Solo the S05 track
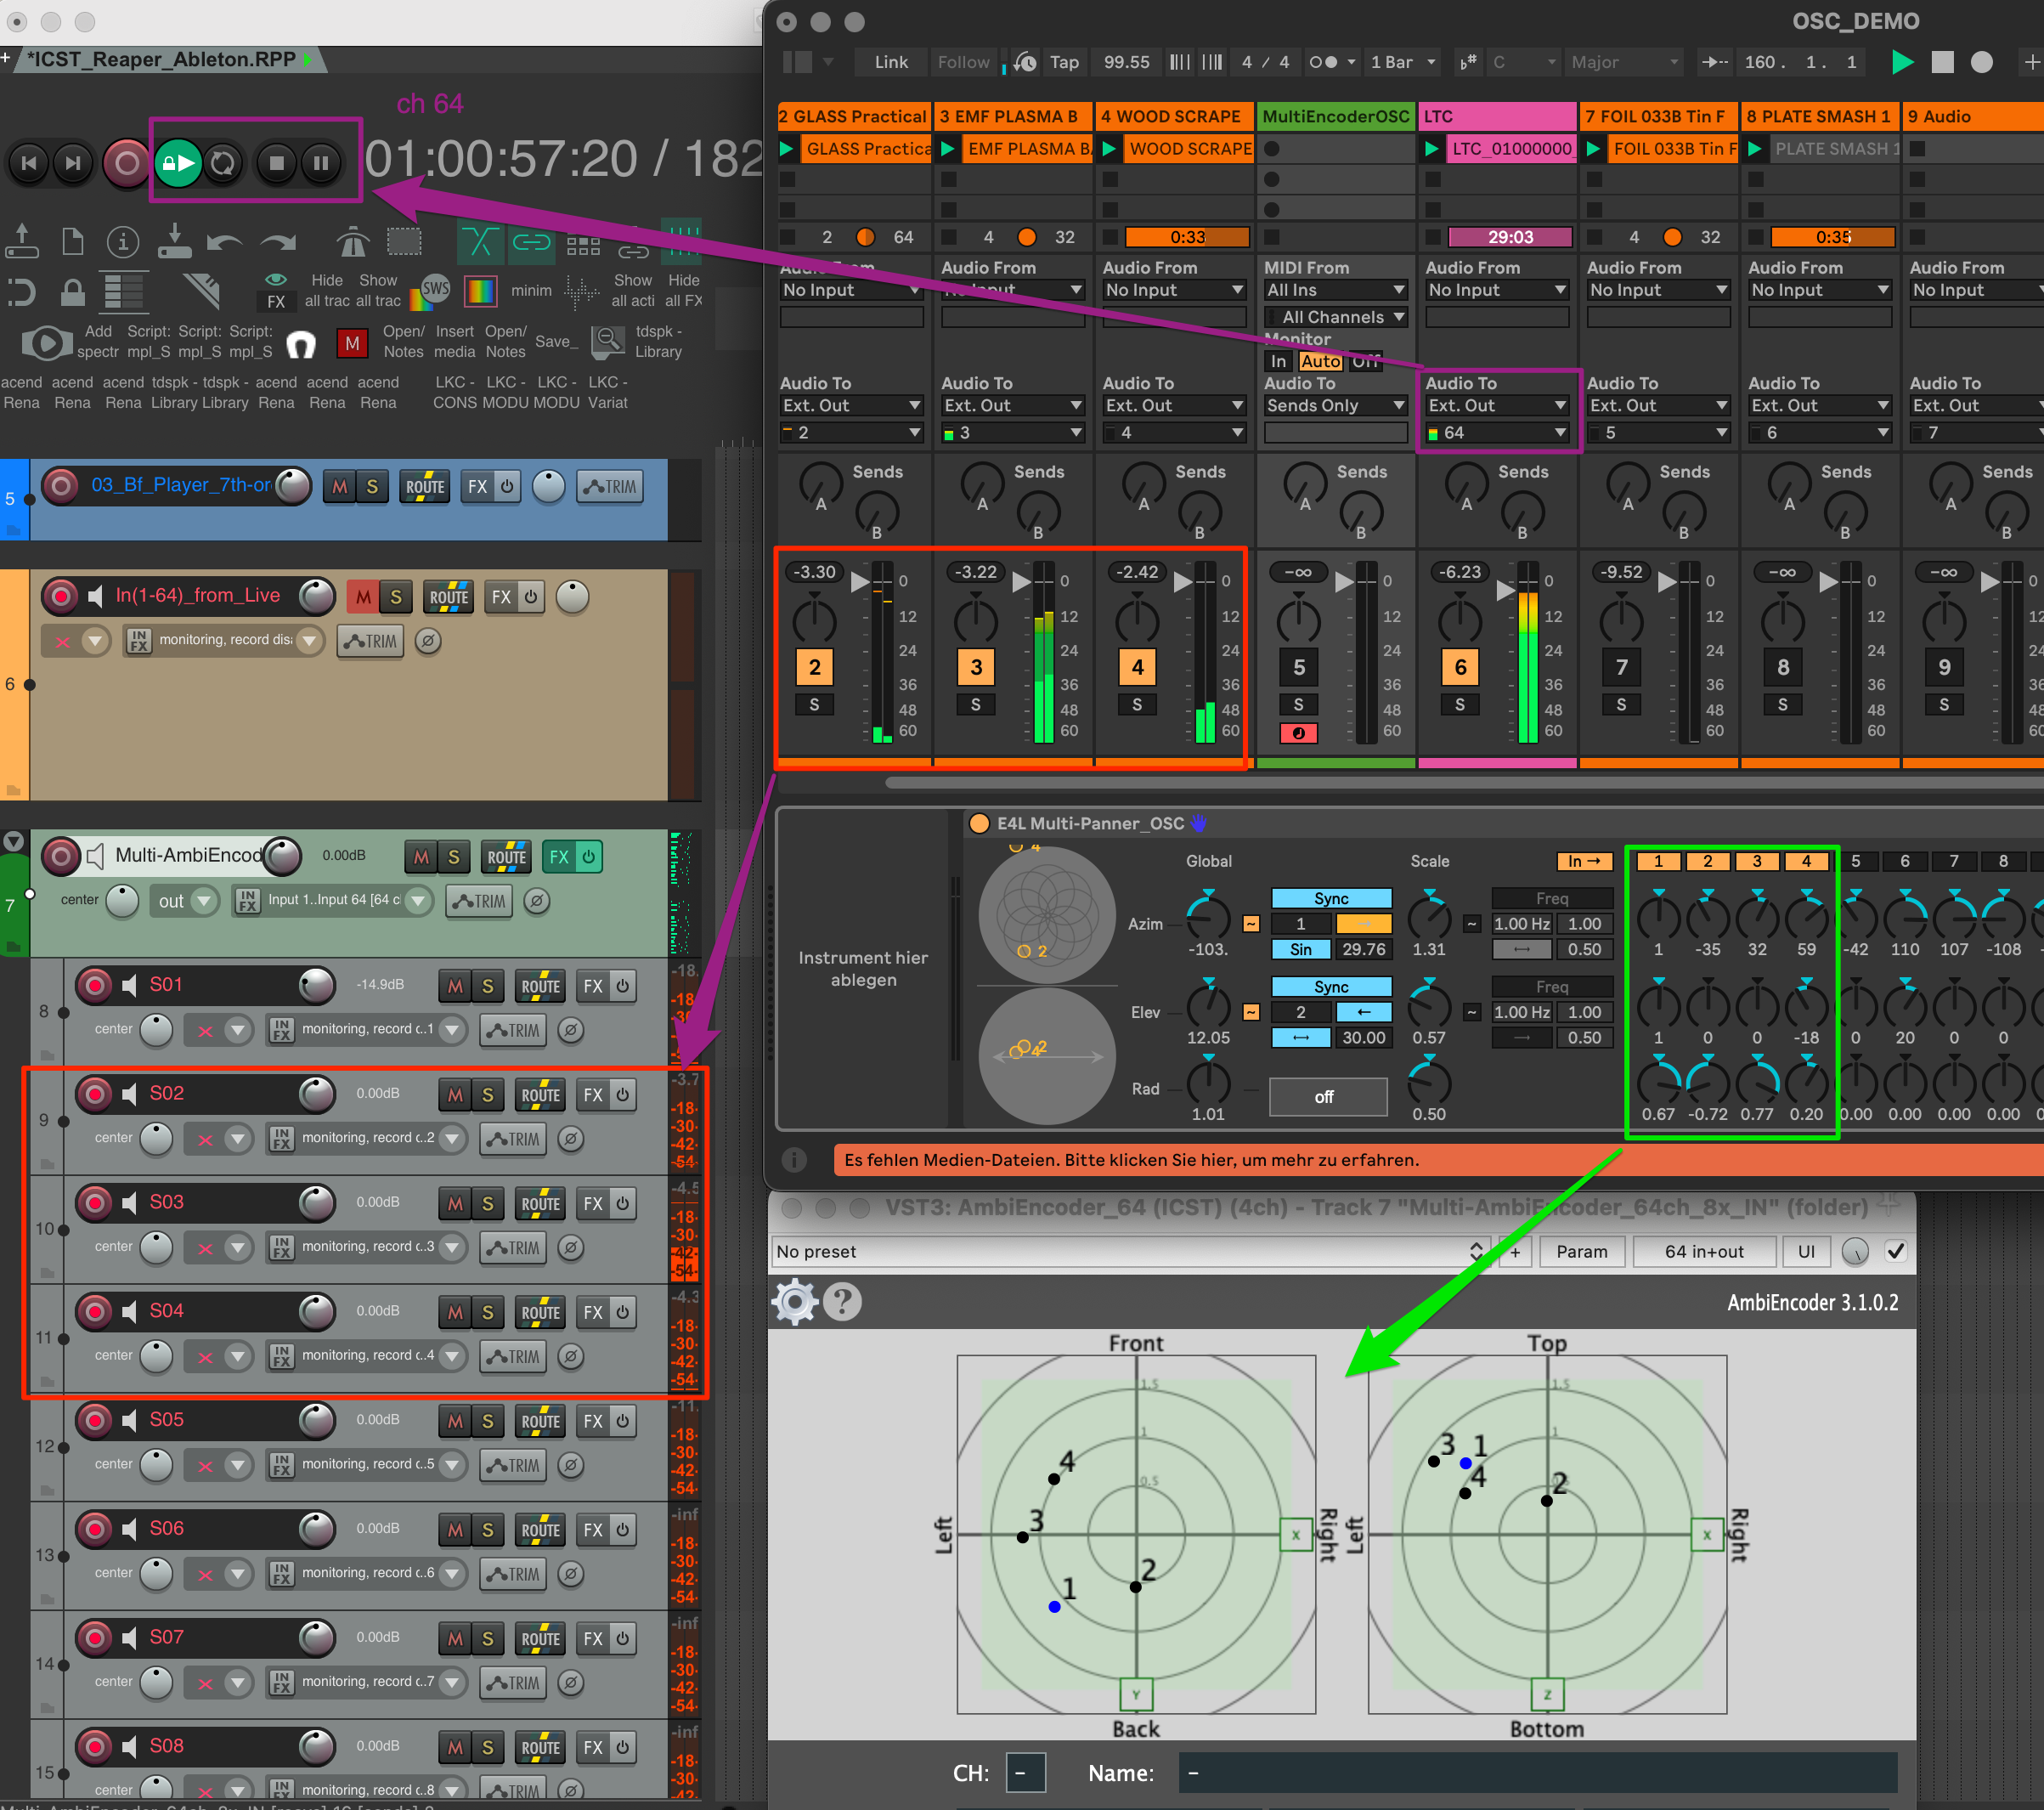Image resolution: width=2044 pixels, height=1810 pixels. pyautogui.click(x=487, y=1421)
